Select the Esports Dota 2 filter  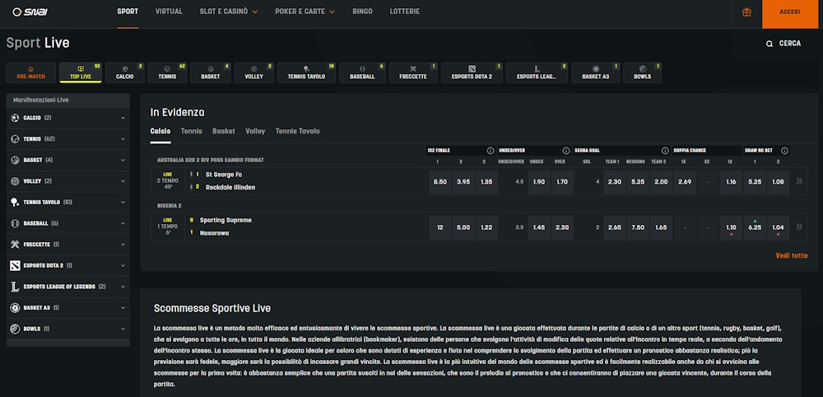[x=472, y=73]
